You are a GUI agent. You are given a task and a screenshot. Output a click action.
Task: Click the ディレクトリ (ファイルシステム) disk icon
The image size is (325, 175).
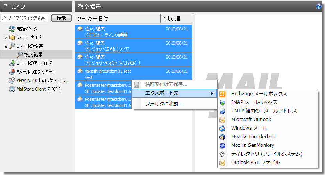222,154
